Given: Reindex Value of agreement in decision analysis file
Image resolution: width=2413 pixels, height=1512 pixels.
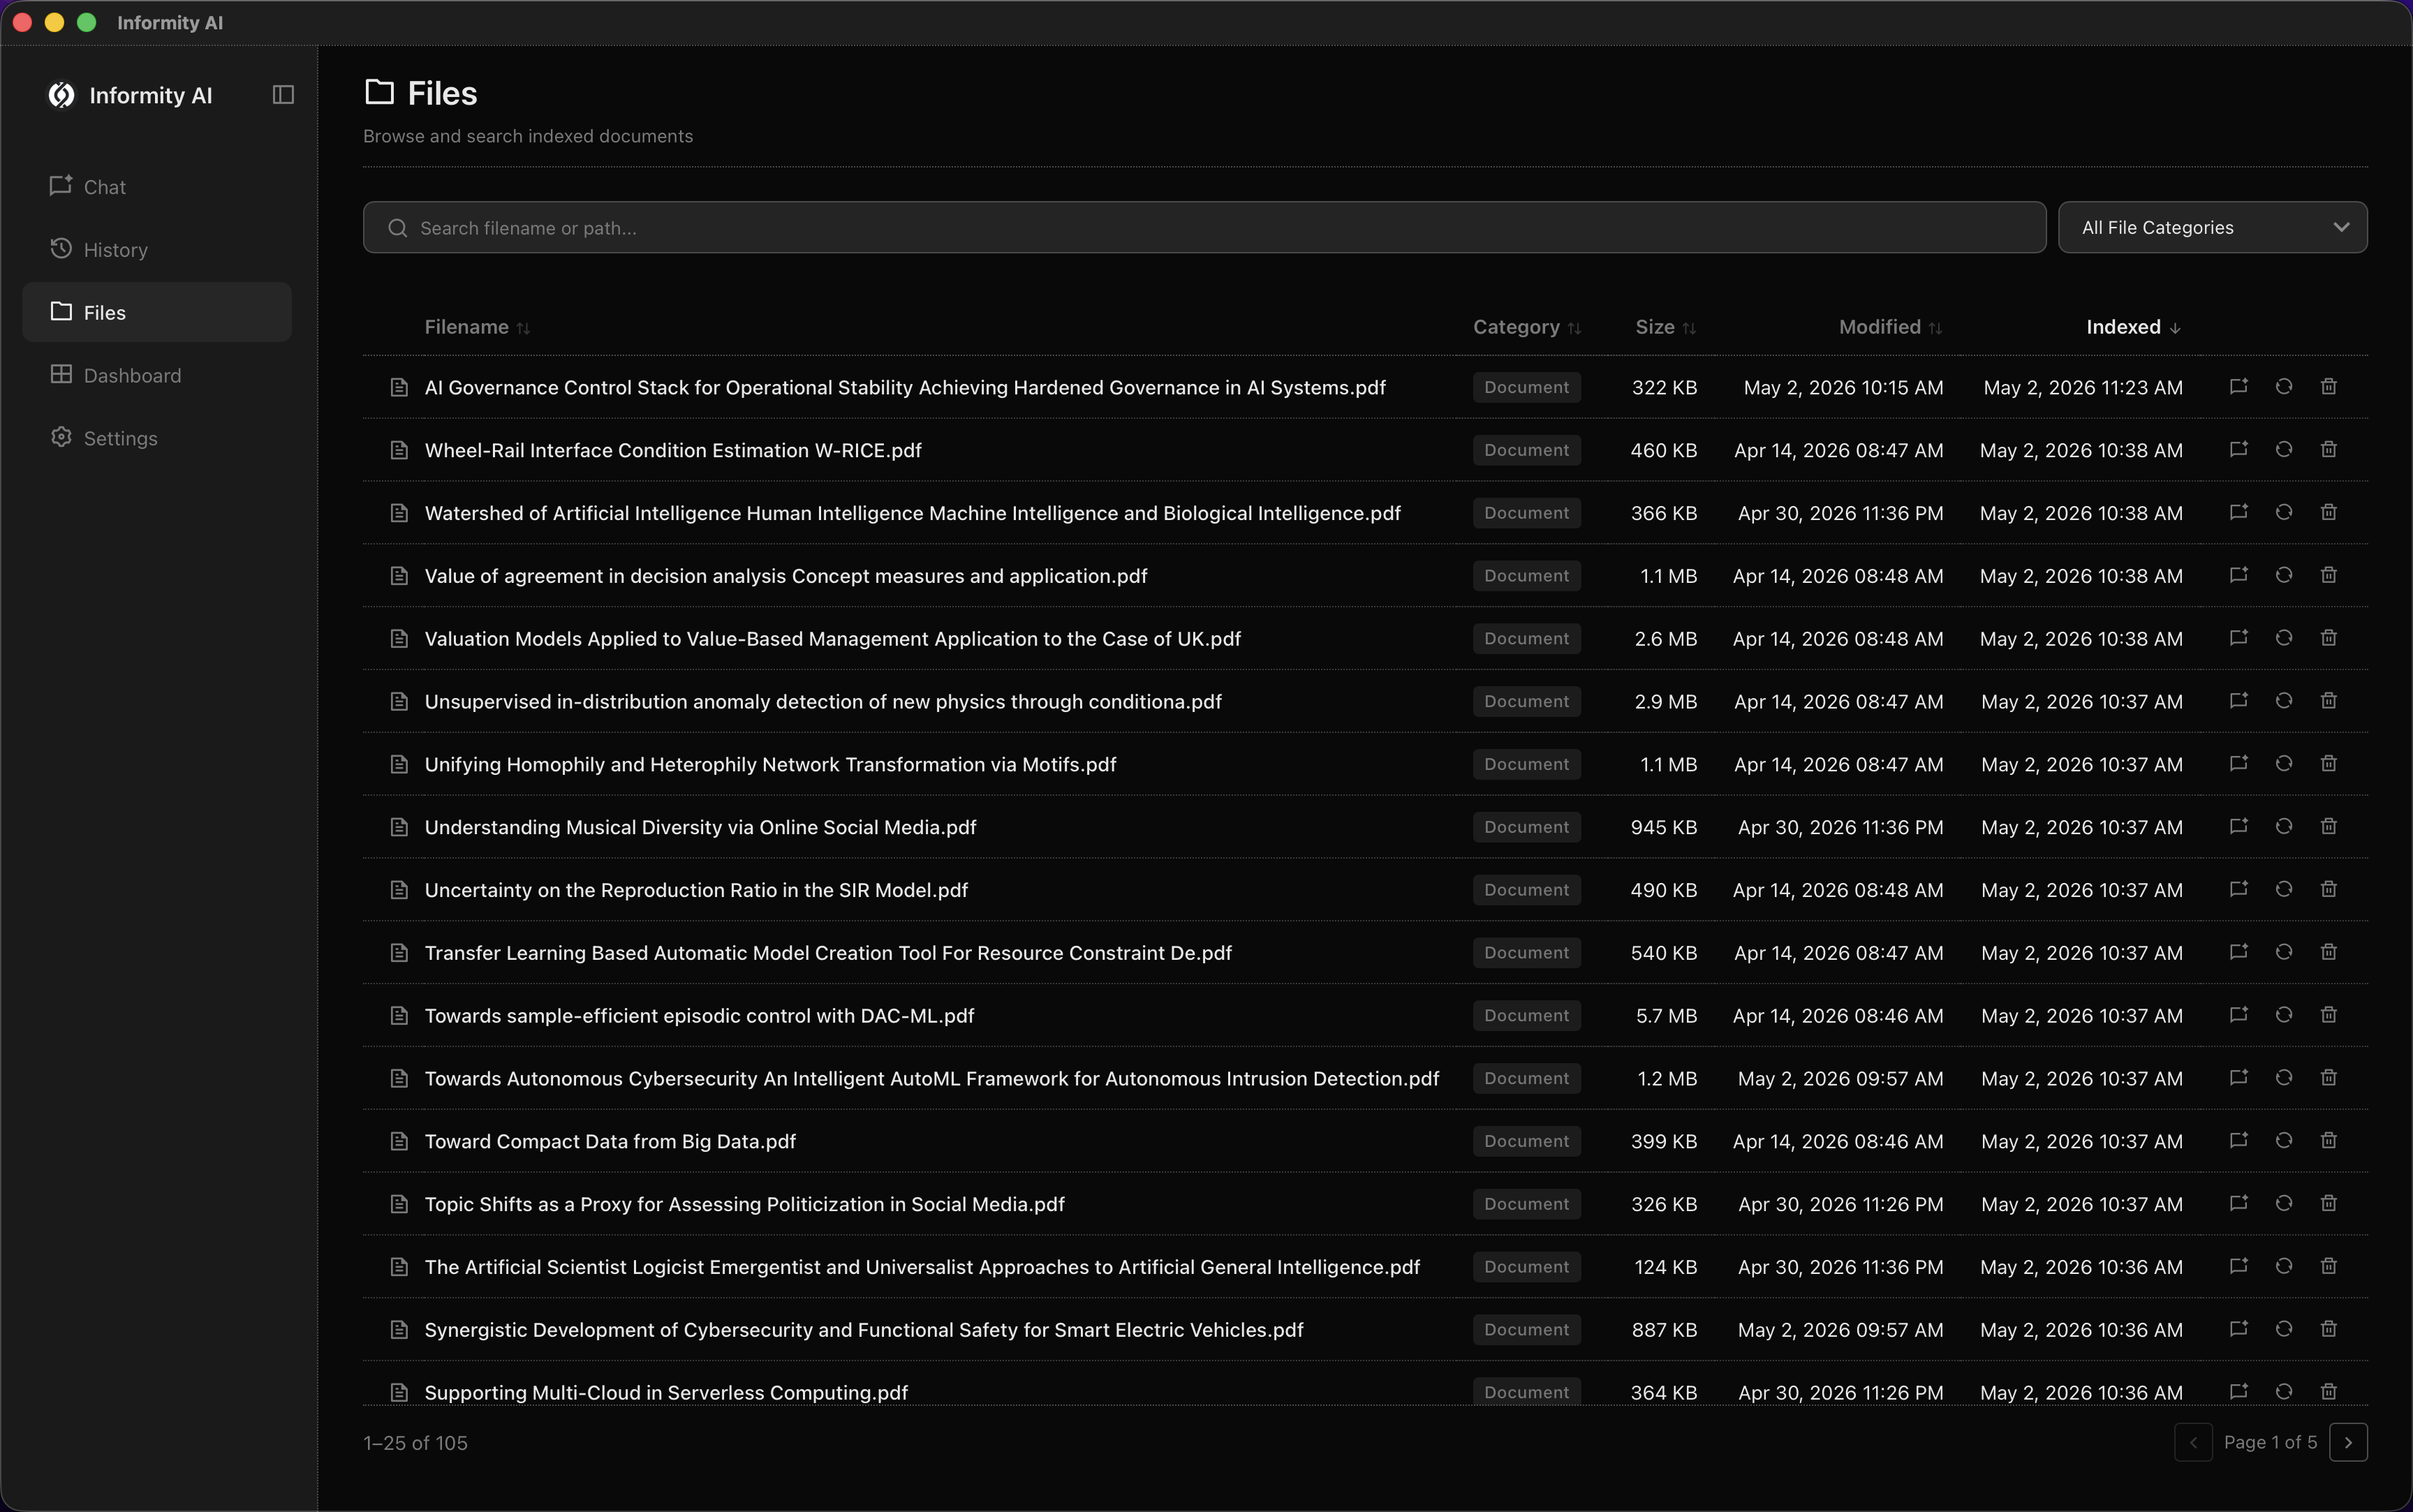Looking at the screenshot, I should point(2284,576).
